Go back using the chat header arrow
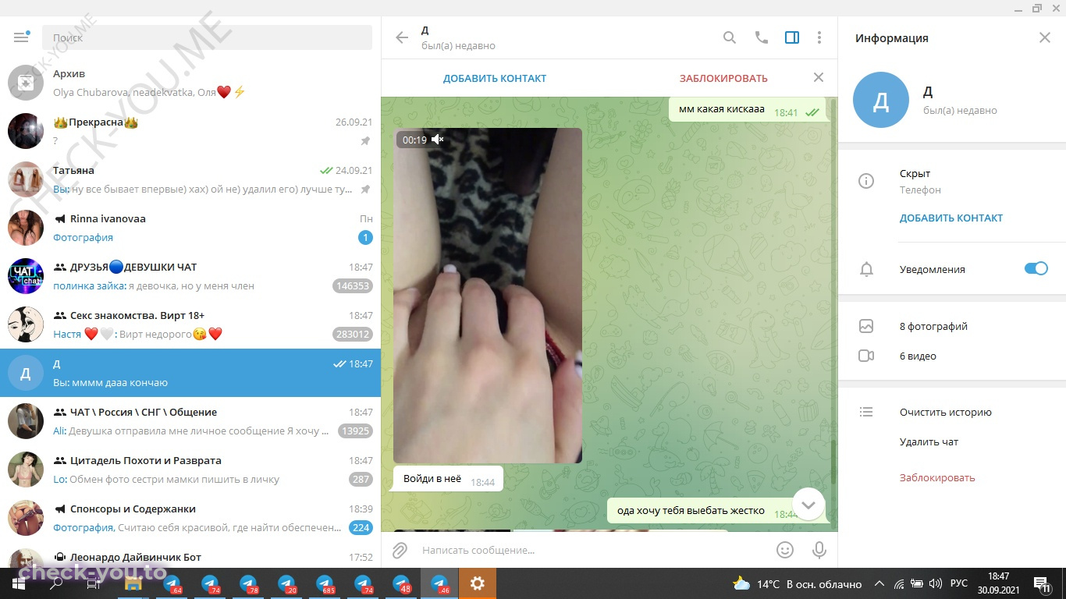This screenshot has height=599, width=1066. pos(402,37)
